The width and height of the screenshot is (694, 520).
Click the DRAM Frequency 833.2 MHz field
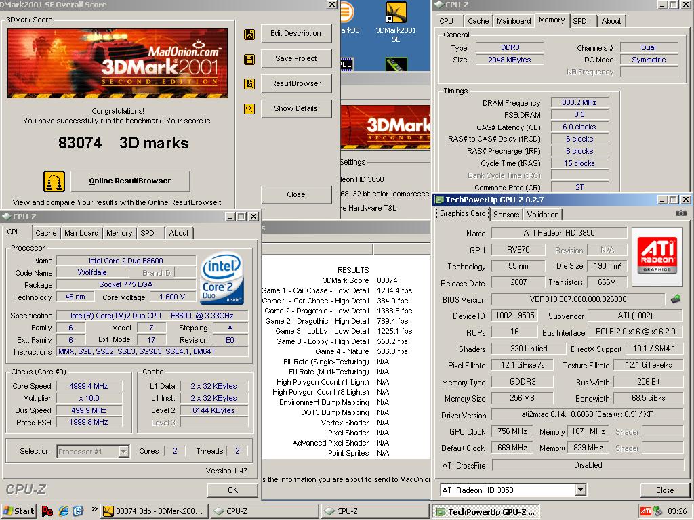579,102
